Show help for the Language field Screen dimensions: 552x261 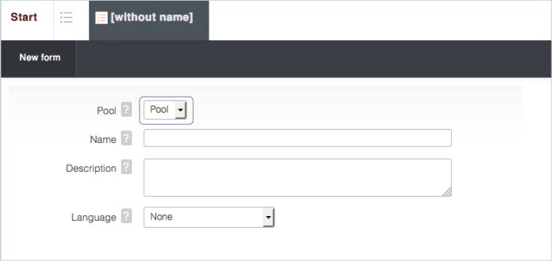(x=126, y=216)
